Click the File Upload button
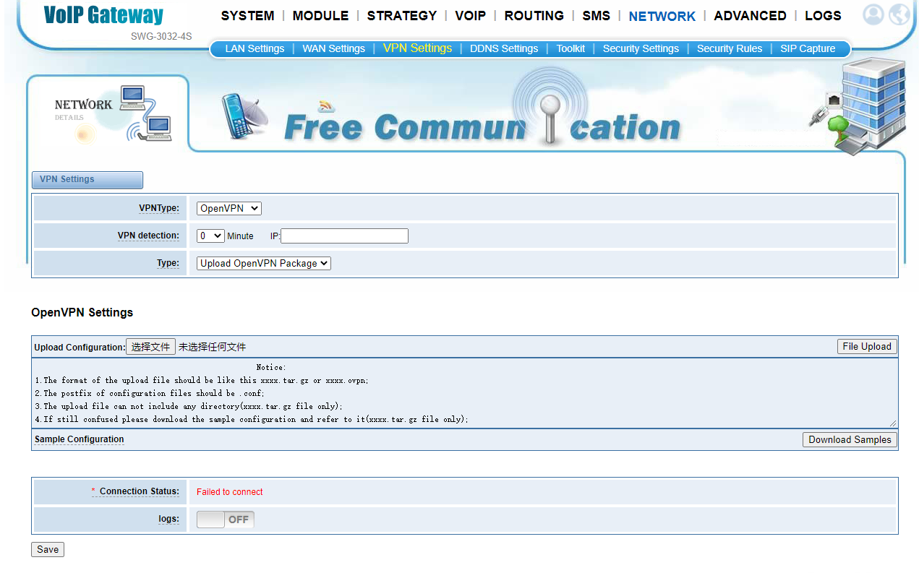 [867, 346]
